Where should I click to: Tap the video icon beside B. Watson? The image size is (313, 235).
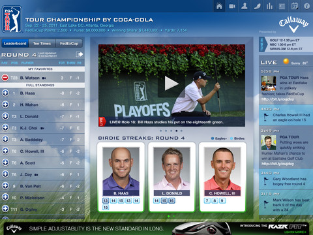[44, 78]
